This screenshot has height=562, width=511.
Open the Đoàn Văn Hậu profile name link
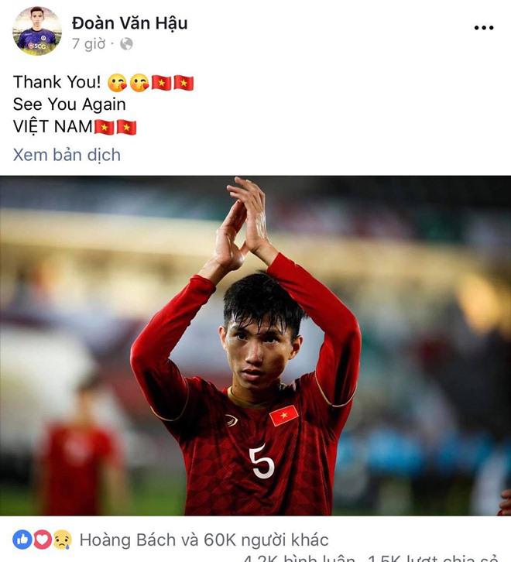(x=130, y=23)
